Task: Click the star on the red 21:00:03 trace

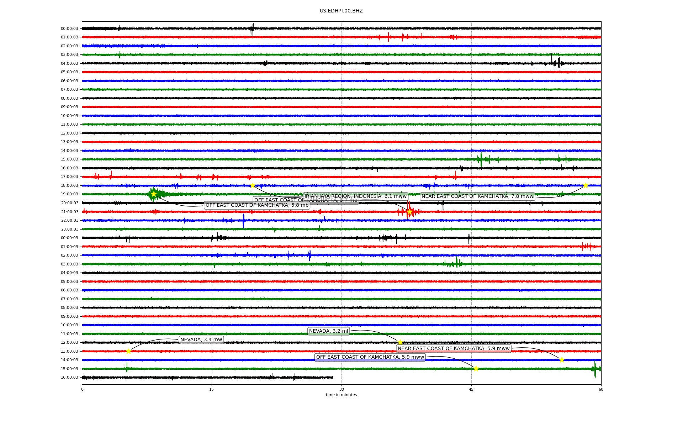Action: [x=409, y=212]
